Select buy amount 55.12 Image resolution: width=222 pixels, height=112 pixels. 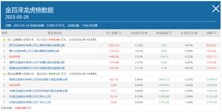coord(114,97)
